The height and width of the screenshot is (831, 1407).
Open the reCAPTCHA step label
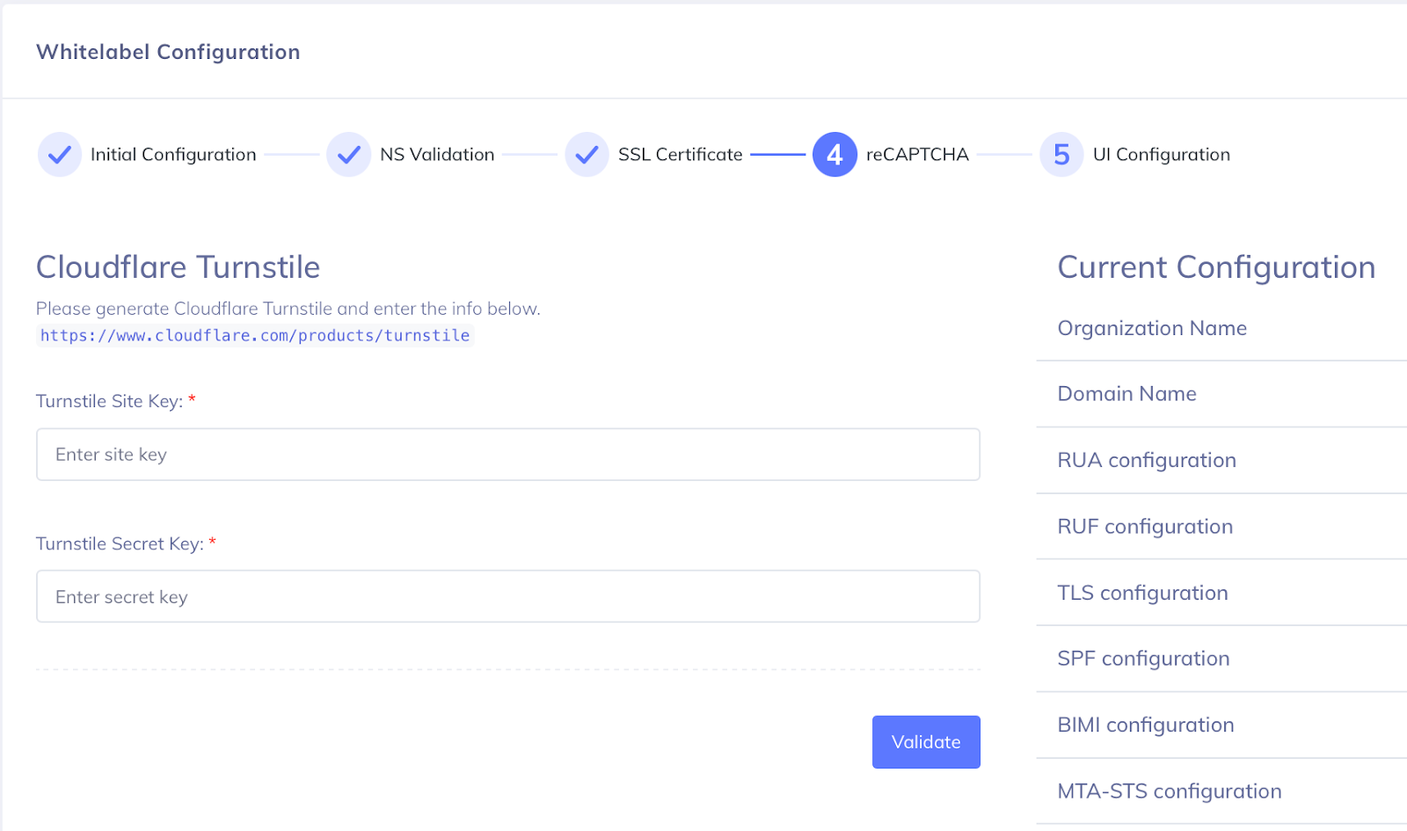(917, 155)
